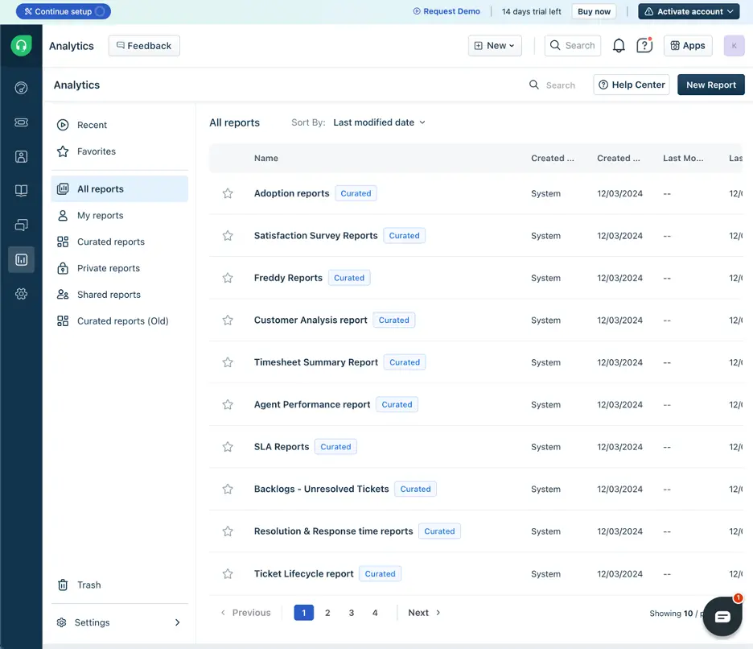This screenshot has height=649, width=753.
Task: Expand the New menu in the top bar
Action: [495, 45]
